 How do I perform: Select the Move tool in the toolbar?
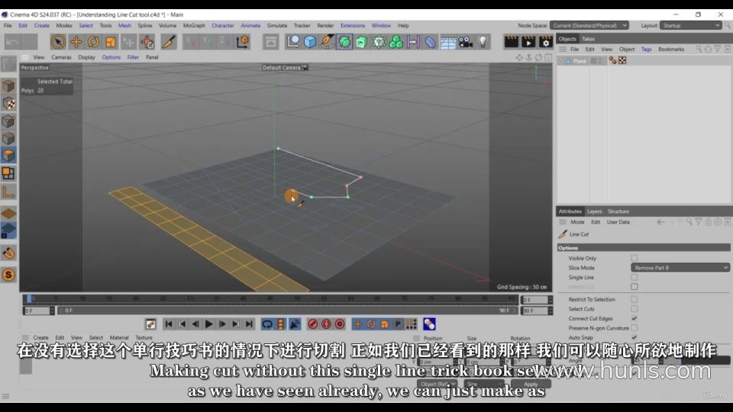pos(76,42)
